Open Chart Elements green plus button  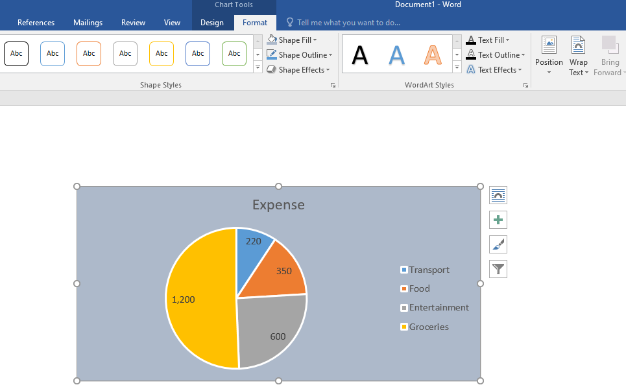point(498,220)
